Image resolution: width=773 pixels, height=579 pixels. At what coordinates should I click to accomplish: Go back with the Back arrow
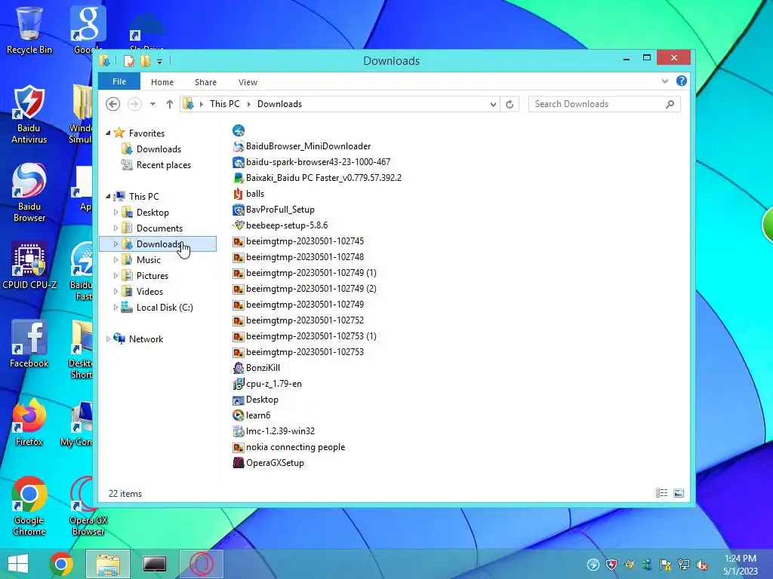click(x=113, y=104)
